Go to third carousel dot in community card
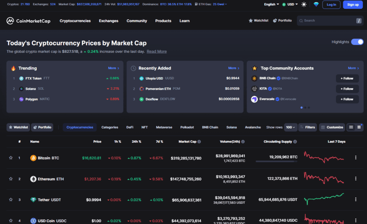Viewport: 367px width, 224px height. [309, 108]
